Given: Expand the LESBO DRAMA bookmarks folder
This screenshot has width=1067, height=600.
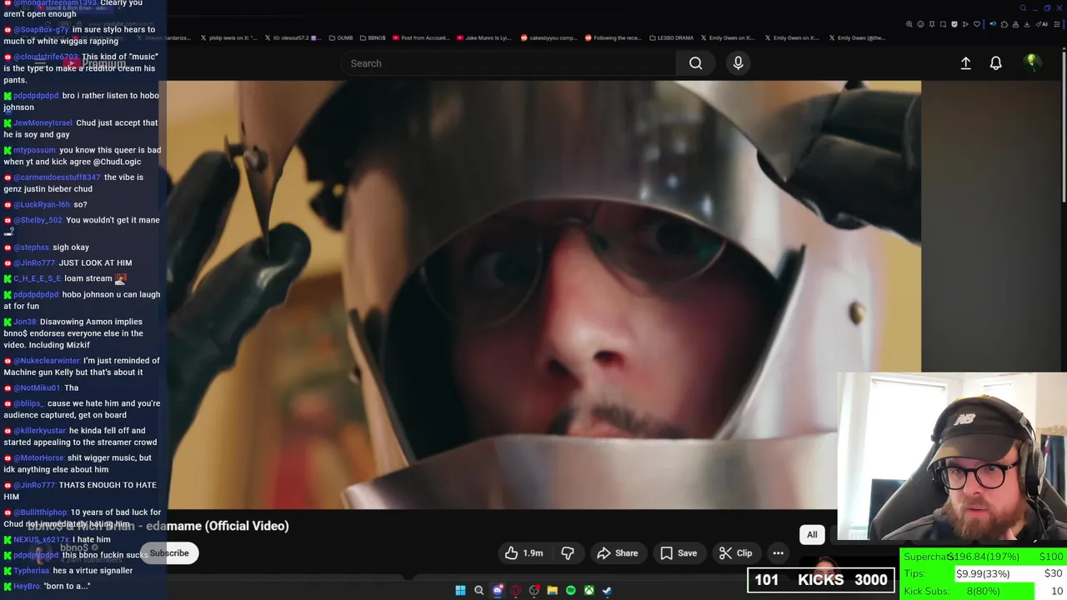Looking at the screenshot, I should point(671,37).
